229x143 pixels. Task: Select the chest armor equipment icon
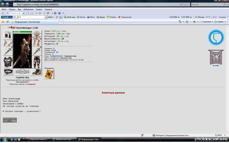[8, 62]
